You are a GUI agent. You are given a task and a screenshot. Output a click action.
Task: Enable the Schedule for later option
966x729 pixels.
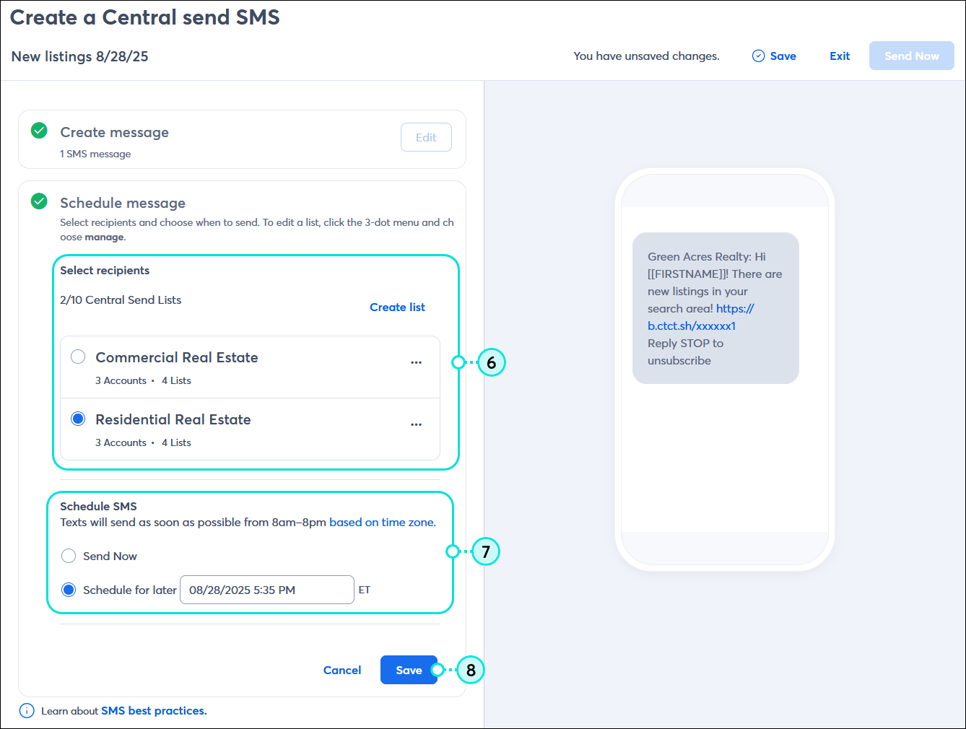[x=68, y=589]
